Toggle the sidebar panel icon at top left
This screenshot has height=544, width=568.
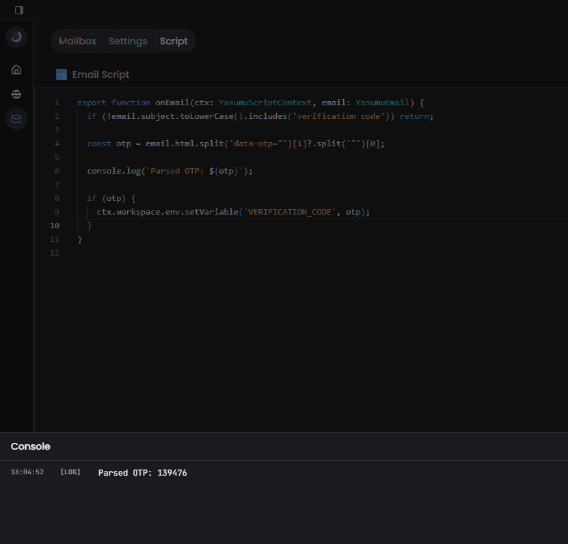(x=18, y=10)
